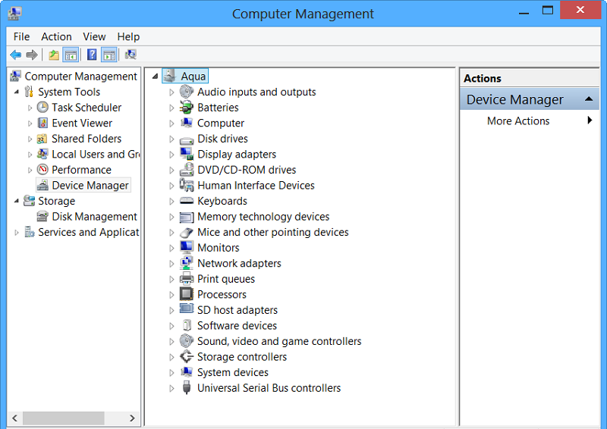Close the Computer Management window
Image resolution: width=607 pixels, height=429 pixels.
[580, 10]
